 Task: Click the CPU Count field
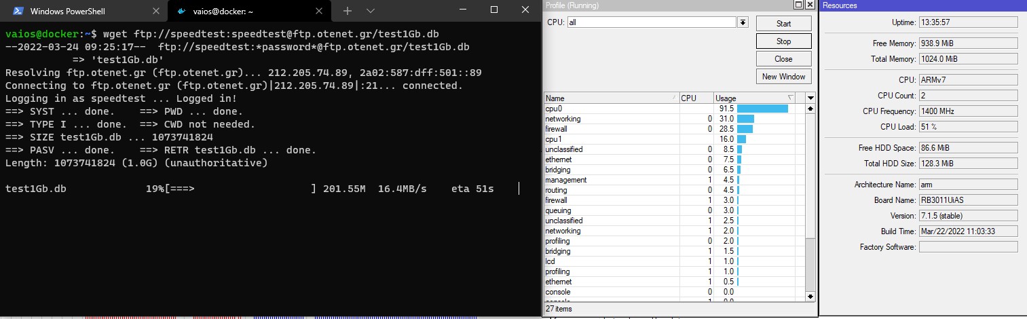968,96
